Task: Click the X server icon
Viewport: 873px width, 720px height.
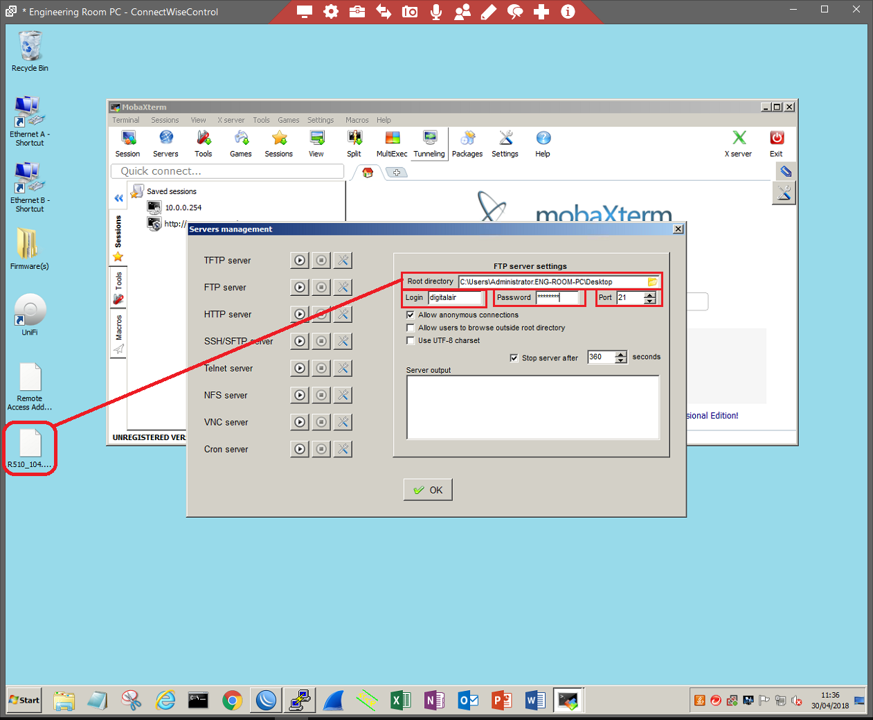Action: 738,144
